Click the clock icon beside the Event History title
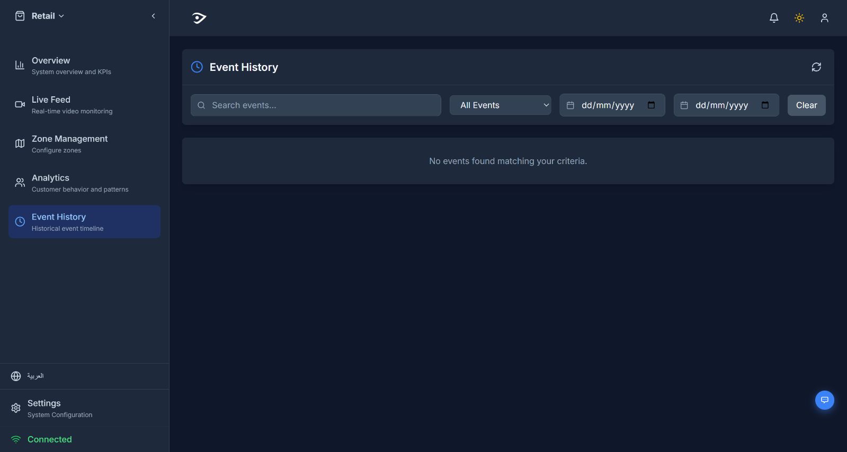The width and height of the screenshot is (847, 452). [x=197, y=67]
